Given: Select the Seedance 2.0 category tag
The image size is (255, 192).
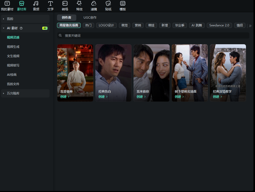Looking at the screenshot, I should click(x=219, y=25).
